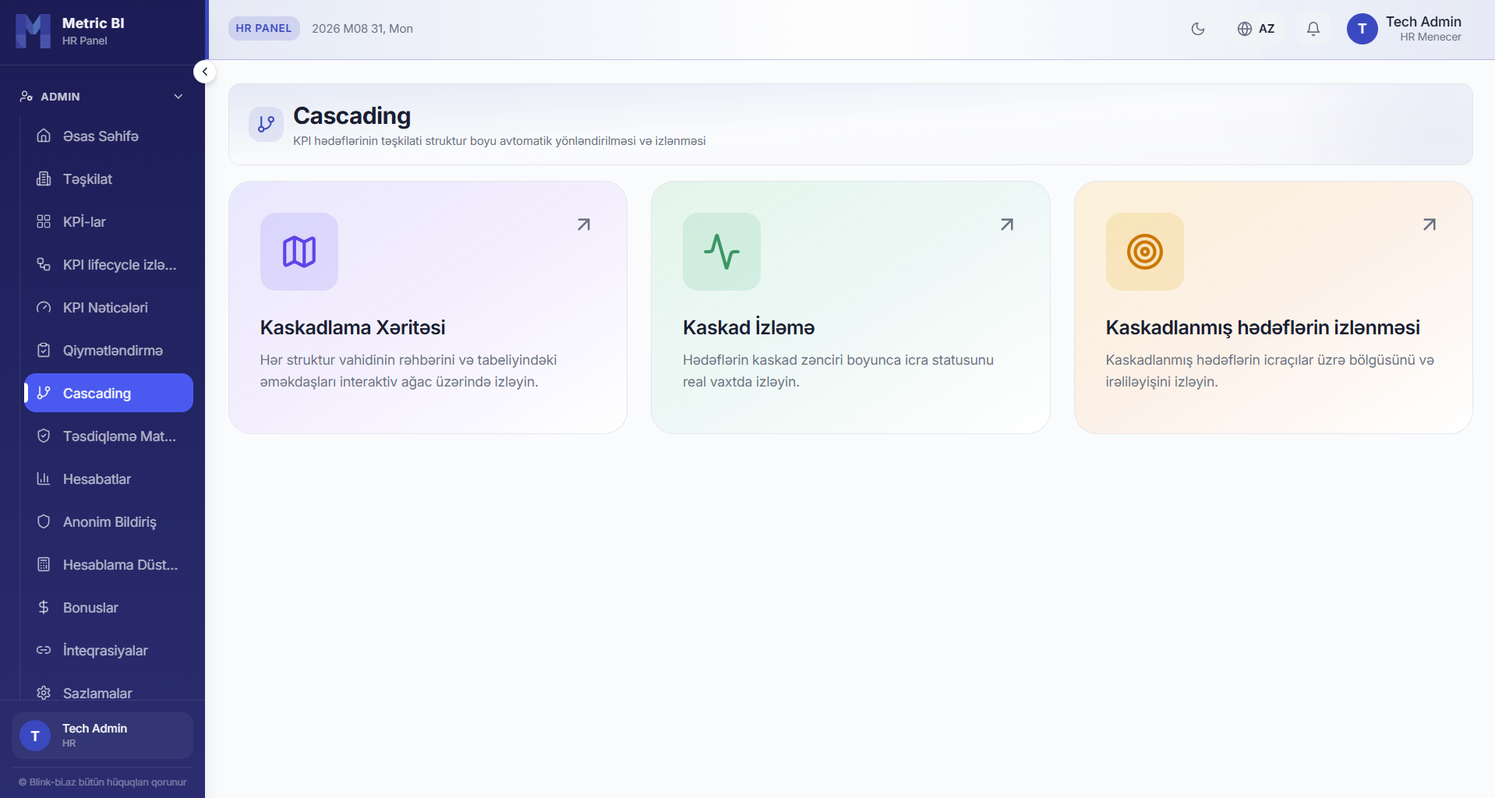Viewport: 1495px width, 798px height.
Task: Select the Təşkilat menu label
Action: pos(87,178)
